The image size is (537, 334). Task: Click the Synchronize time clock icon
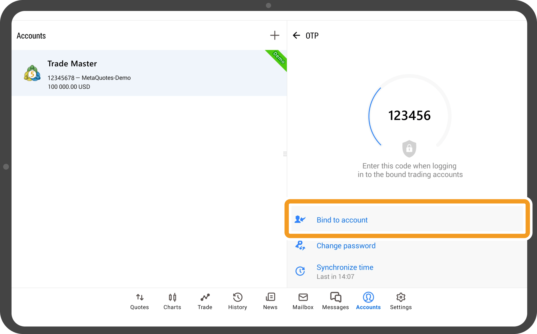(x=300, y=271)
